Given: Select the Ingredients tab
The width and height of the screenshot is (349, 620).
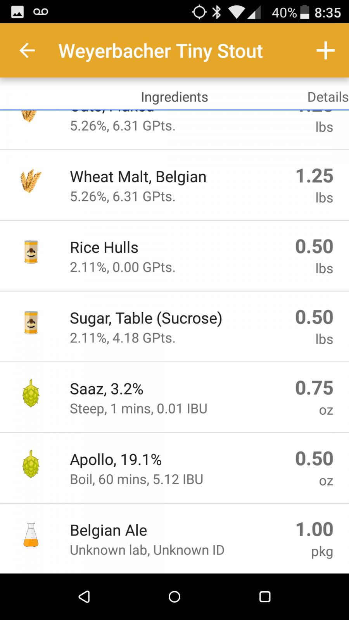Looking at the screenshot, I should click(x=174, y=97).
